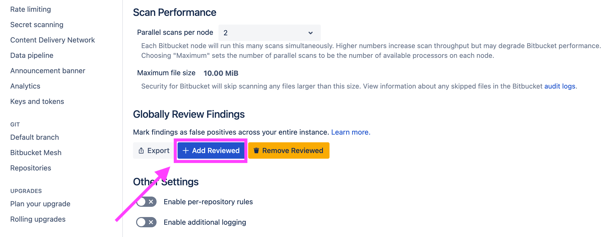
Task: Open Content Delivery Network settings
Action: tap(52, 40)
